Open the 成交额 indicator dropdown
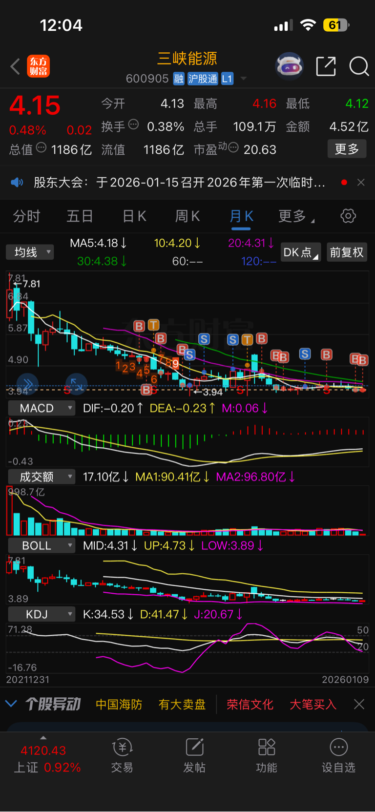Image resolution: width=375 pixels, height=812 pixels. tap(42, 477)
